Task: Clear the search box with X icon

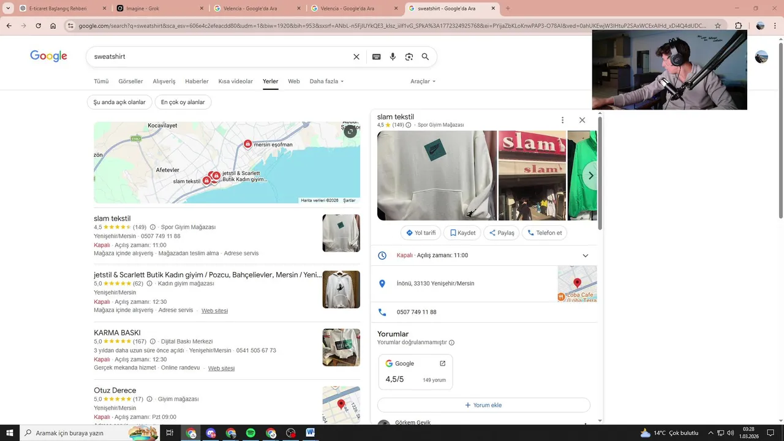Action: click(356, 56)
